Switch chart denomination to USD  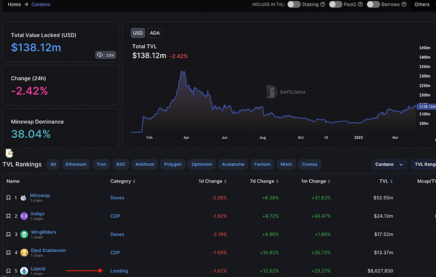click(x=138, y=33)
